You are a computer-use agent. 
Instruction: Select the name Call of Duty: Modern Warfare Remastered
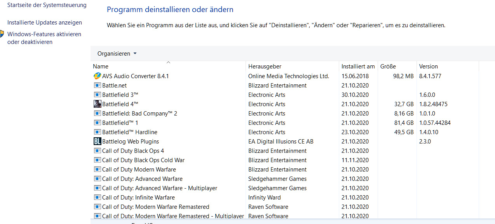(156, 207)
